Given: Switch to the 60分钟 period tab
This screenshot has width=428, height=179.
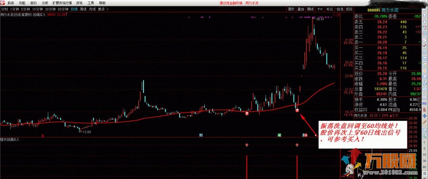Looking at the screenshot, I should click(x=63, y=9).
